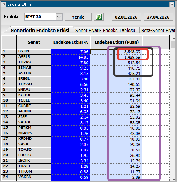Screen dimensions: 177x182
Task: Click the 164.90 points cell
Action: click(x=116, y=79)
